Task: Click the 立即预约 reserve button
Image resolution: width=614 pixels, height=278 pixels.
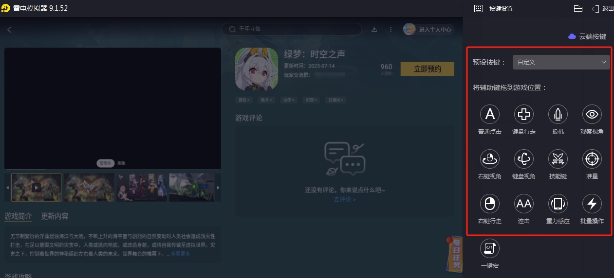Action: [428, 69]
